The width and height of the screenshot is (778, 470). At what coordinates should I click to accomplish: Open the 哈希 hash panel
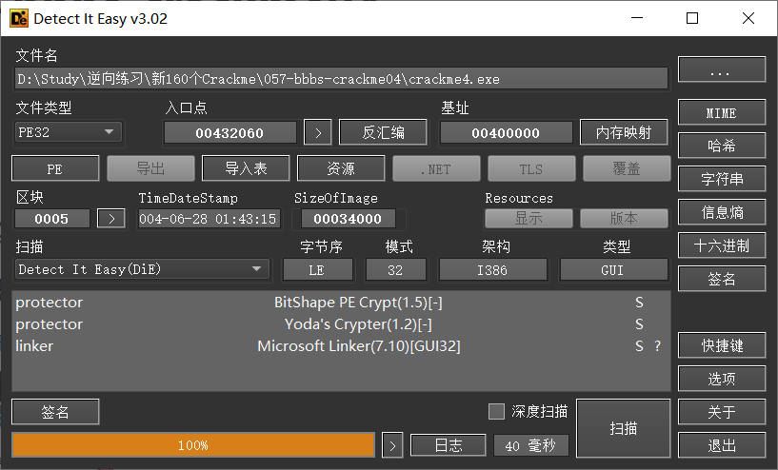tap(721, 146)
